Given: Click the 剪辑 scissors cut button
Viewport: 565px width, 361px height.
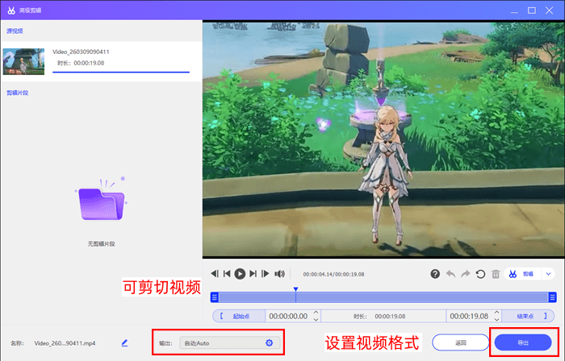Looking at the screenshot, I should point(521,274).
